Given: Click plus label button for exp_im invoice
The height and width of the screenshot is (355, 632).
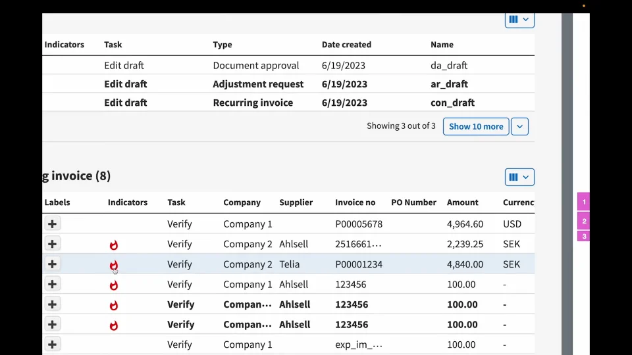Looking at the screenshot, I should (52, 344).
